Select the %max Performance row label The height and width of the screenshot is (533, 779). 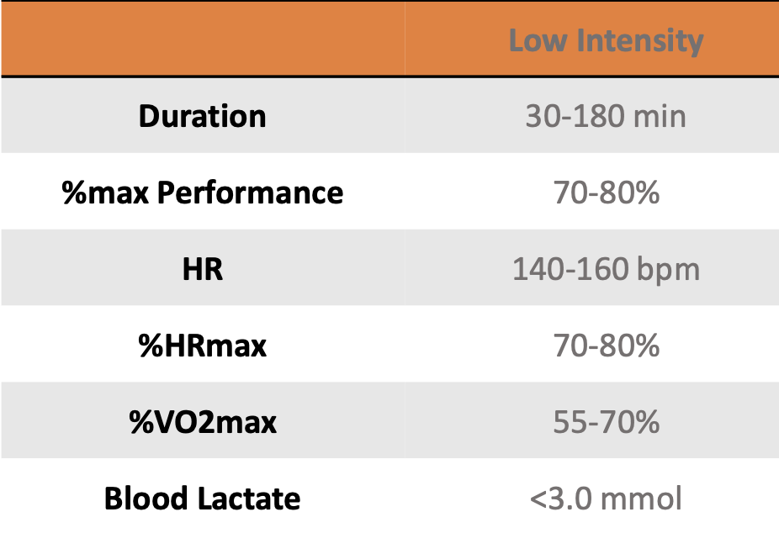pyautogui.click(x=202, y=193)
